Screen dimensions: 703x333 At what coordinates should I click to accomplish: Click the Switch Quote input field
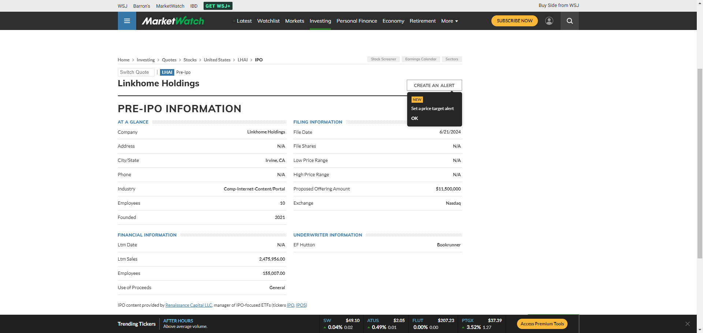[136, 72]
